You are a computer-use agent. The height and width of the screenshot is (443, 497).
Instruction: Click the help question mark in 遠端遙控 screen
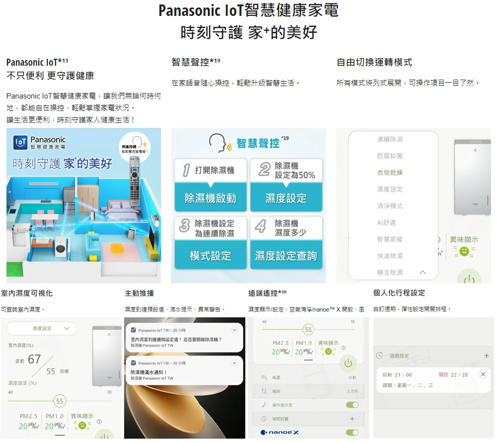343,348
